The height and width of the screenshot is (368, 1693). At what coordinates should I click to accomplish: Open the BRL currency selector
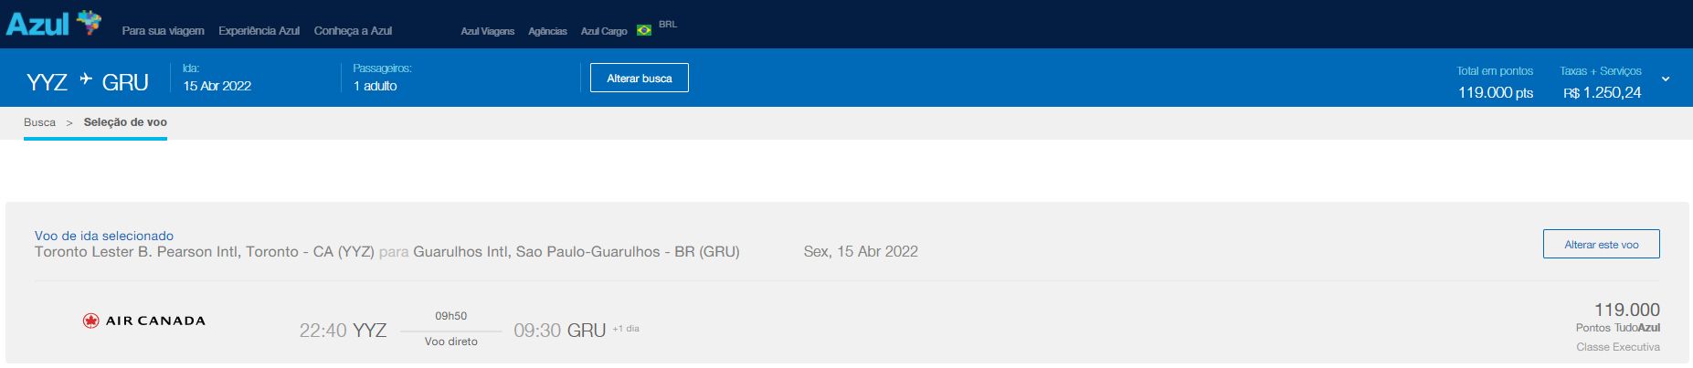668,25
